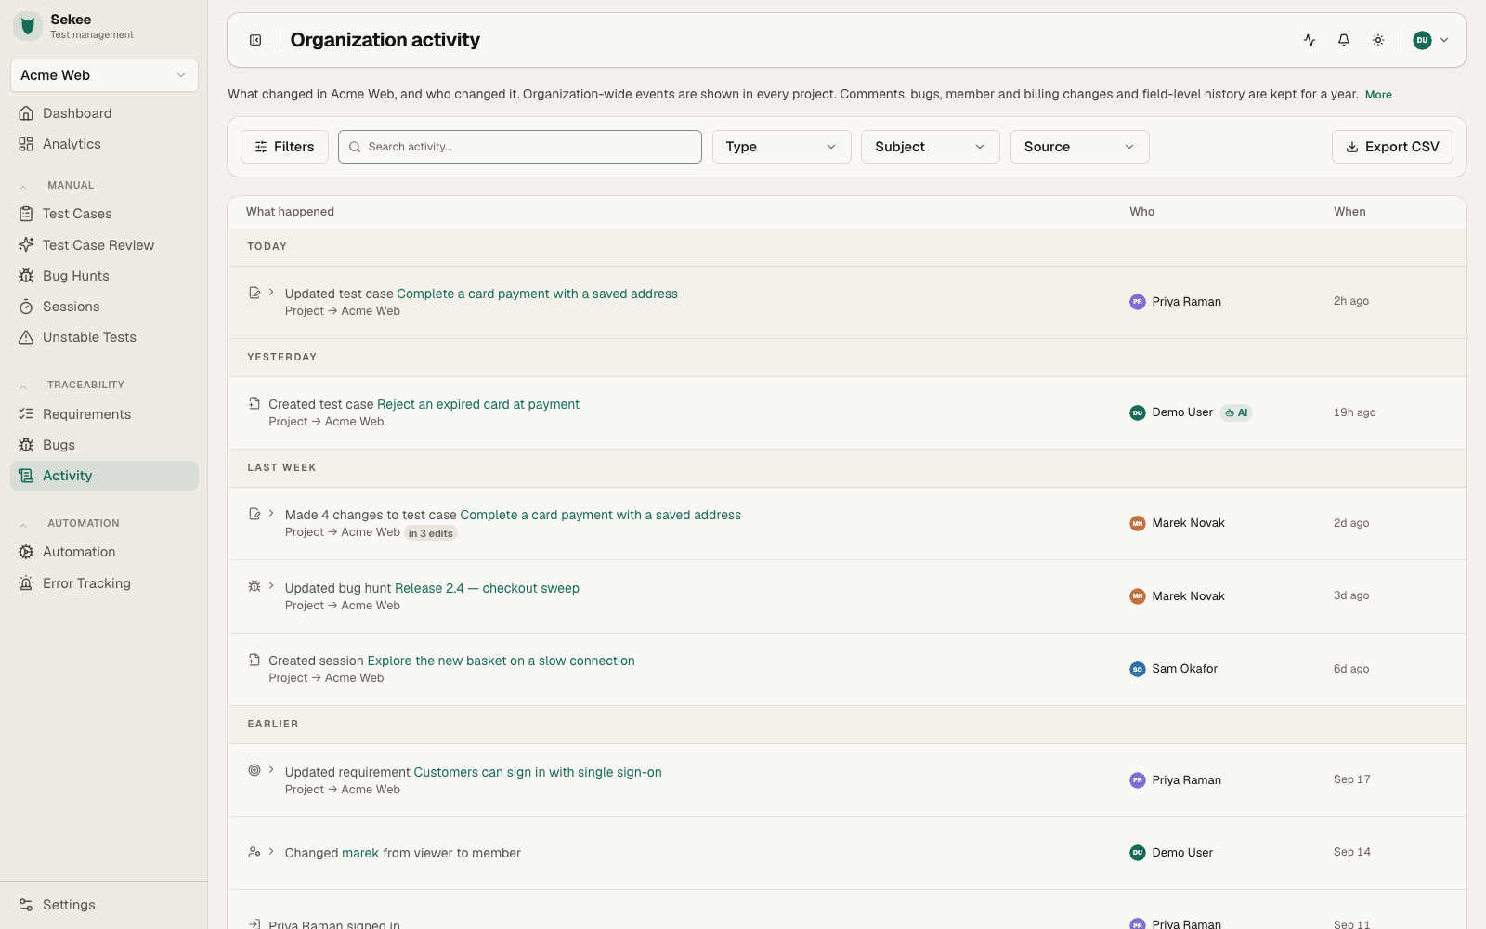Open Release 2.4 — checkout sweep link
Screen dimensions: 1486x929
[x=487, y=588]
